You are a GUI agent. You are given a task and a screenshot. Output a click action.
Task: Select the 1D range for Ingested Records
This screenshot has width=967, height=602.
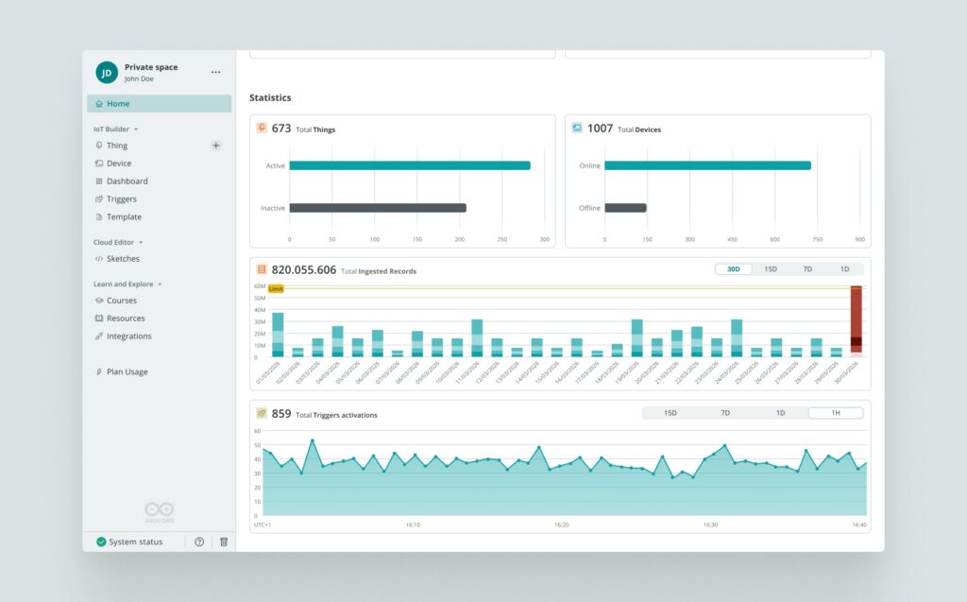click(844, 269)
